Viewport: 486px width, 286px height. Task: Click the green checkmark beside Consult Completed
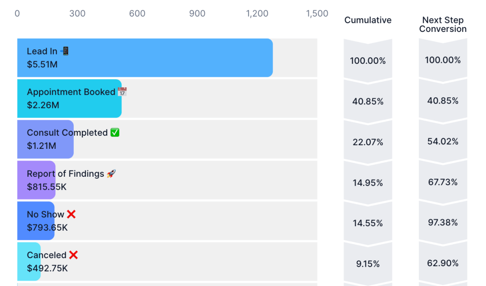click(x=115, y=132)
